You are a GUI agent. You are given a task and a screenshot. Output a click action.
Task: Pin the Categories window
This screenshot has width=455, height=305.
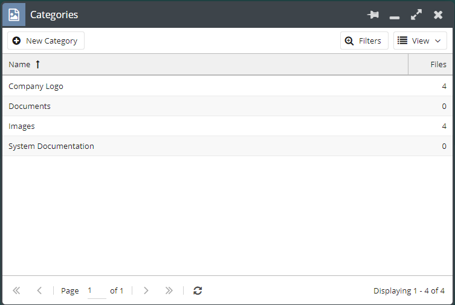tap(373, 15)
